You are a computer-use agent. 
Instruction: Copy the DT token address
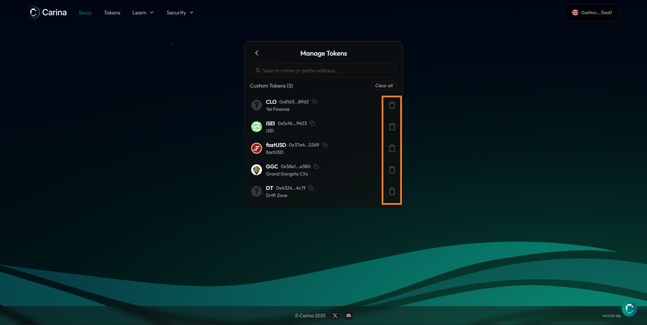311,188
